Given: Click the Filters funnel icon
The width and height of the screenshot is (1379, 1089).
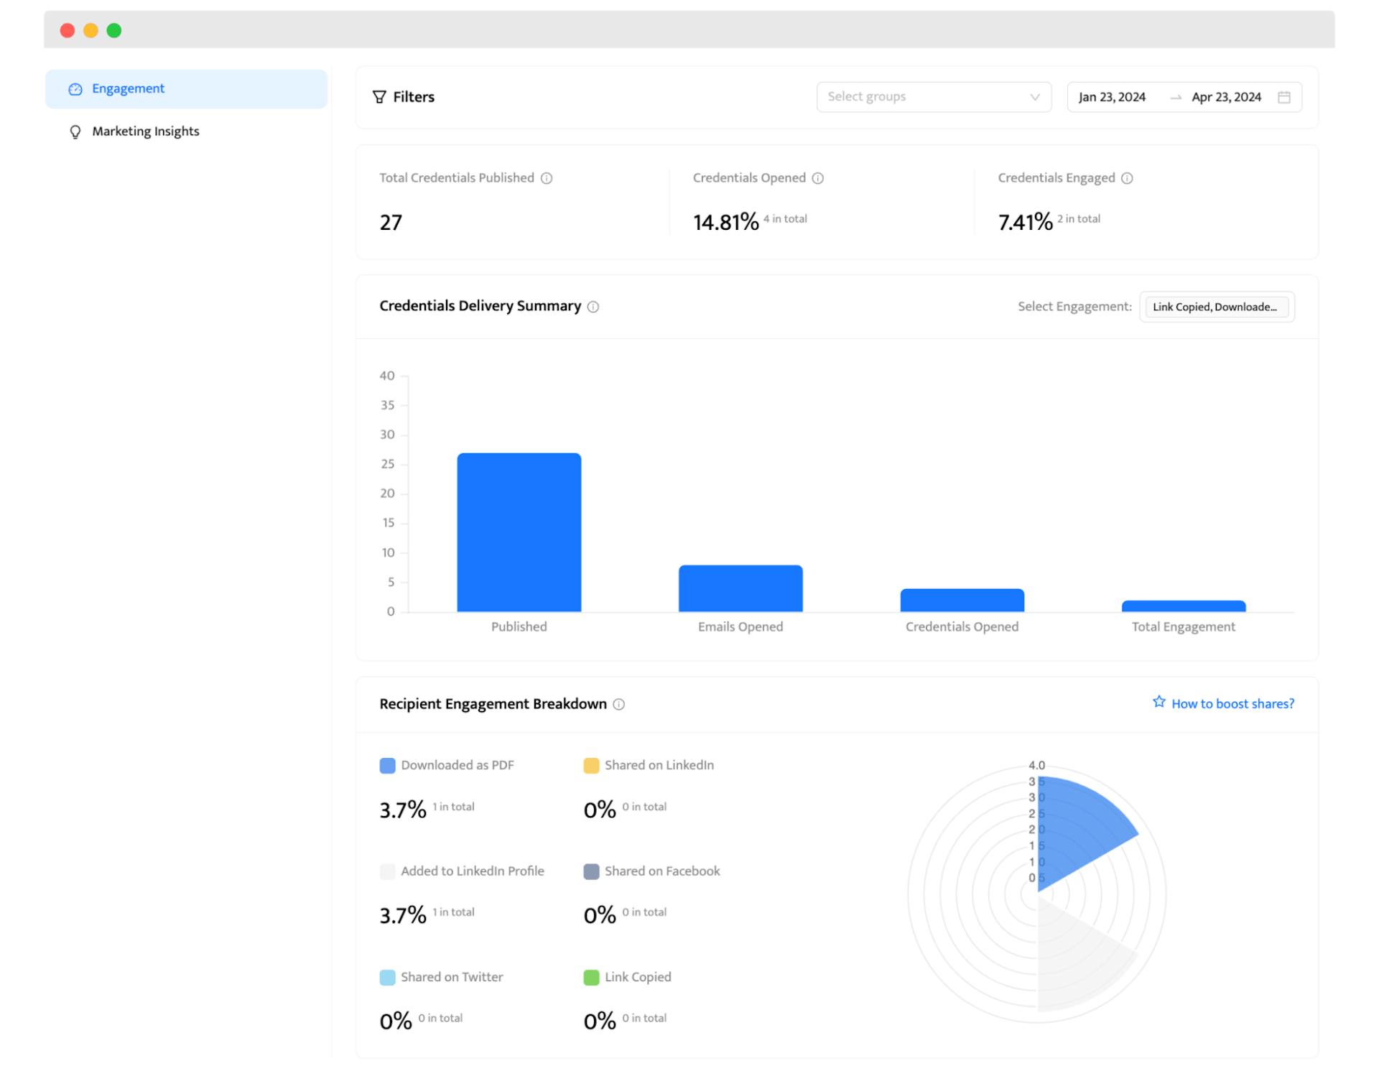Looking at the screenshot, I should coord(380,96).
